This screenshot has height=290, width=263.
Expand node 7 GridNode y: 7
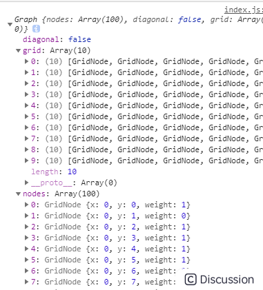click(x=27, y=282)
